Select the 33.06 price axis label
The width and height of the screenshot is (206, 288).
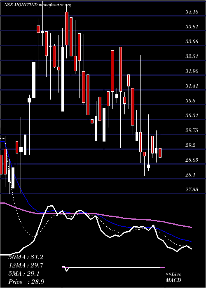(x=192, y=42)
